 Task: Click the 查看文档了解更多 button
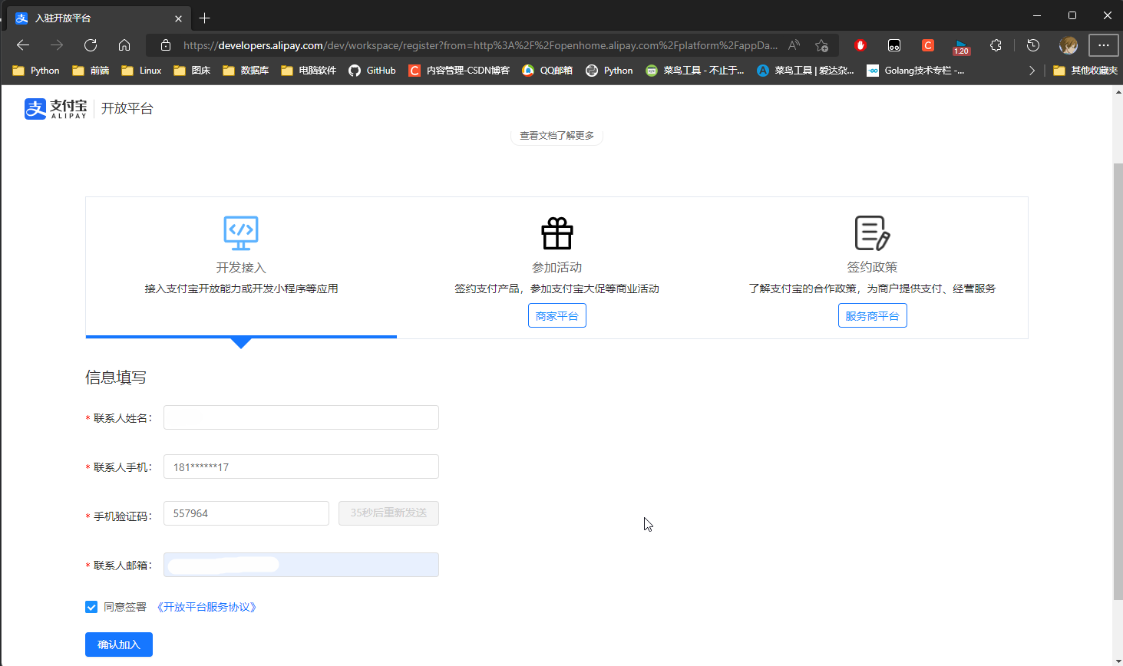coord(557,135)
